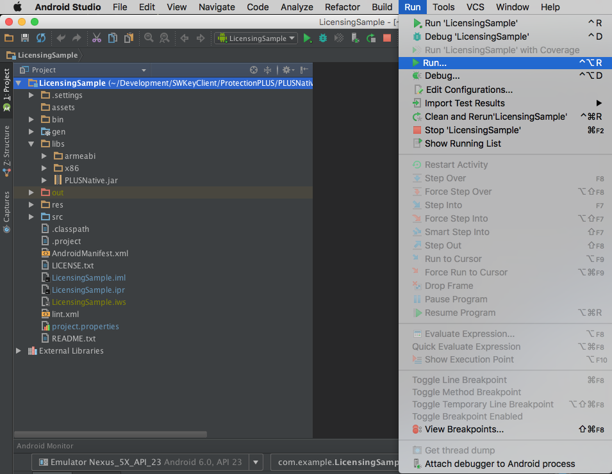The height and width of the screenshot is (474, 612).
Task: Click the Open folder toolbar icon
Action: [8, 38]
